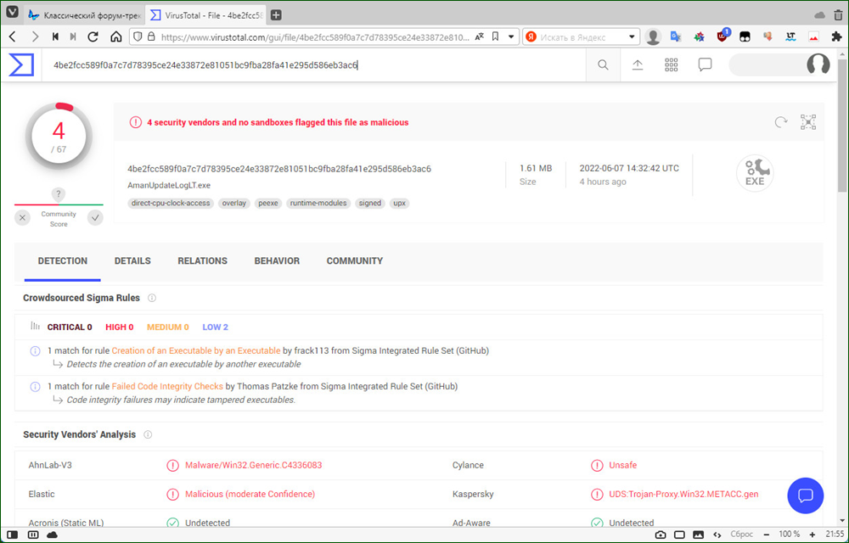
Task: Open the Failed Code Integrity Checks rule
Action: [x=167, y=387]
